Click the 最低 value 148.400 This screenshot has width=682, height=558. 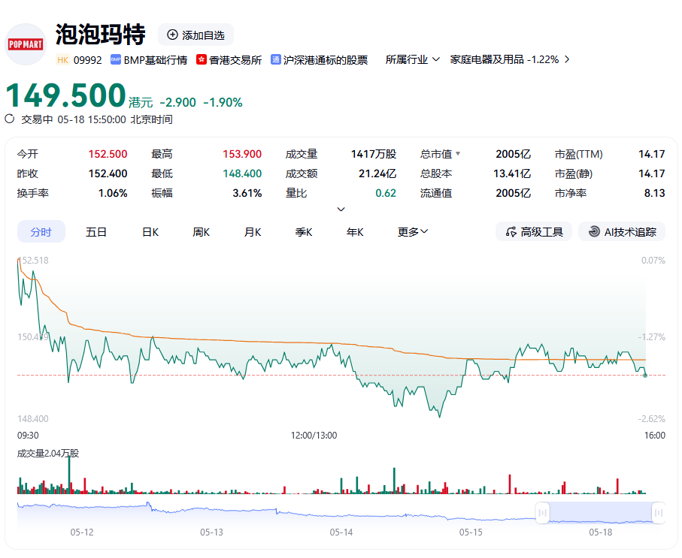[x=242, y=173]
